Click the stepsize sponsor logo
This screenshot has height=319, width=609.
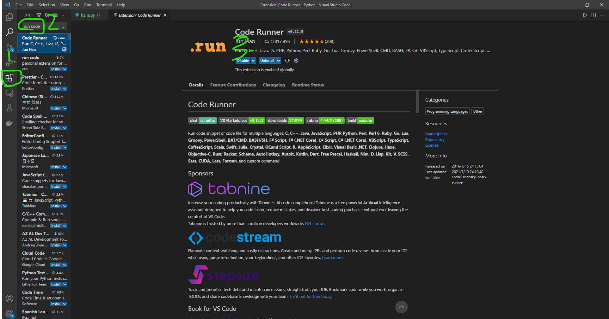point(224,275)
